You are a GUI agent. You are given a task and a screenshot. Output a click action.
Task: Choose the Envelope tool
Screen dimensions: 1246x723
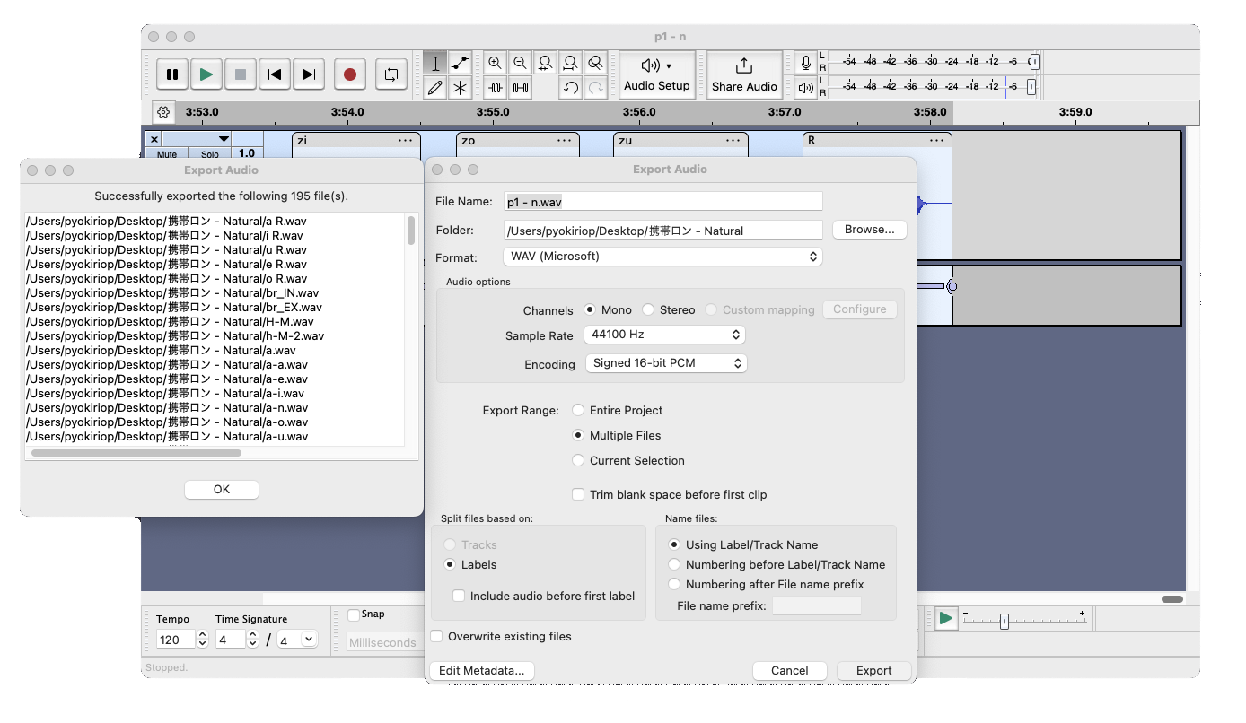[460, 63]
